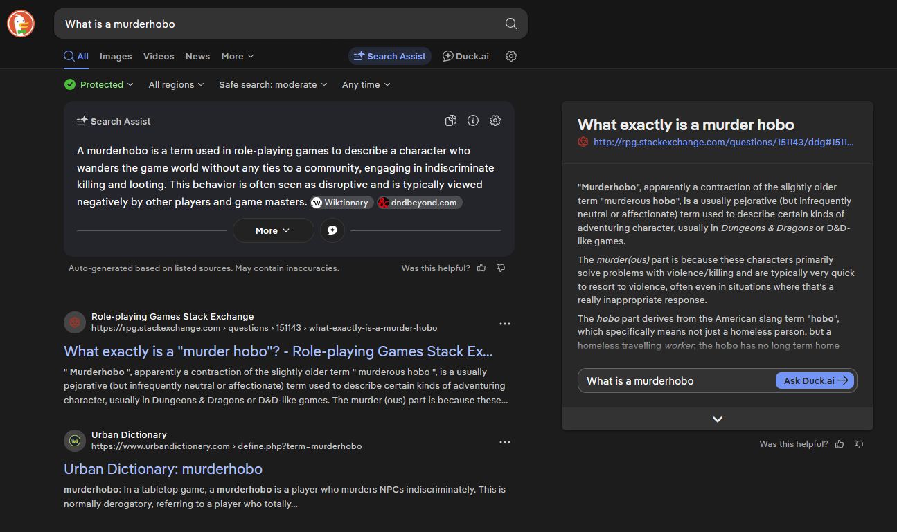Open options menu for Stack Exchange result

pos(505,324)
